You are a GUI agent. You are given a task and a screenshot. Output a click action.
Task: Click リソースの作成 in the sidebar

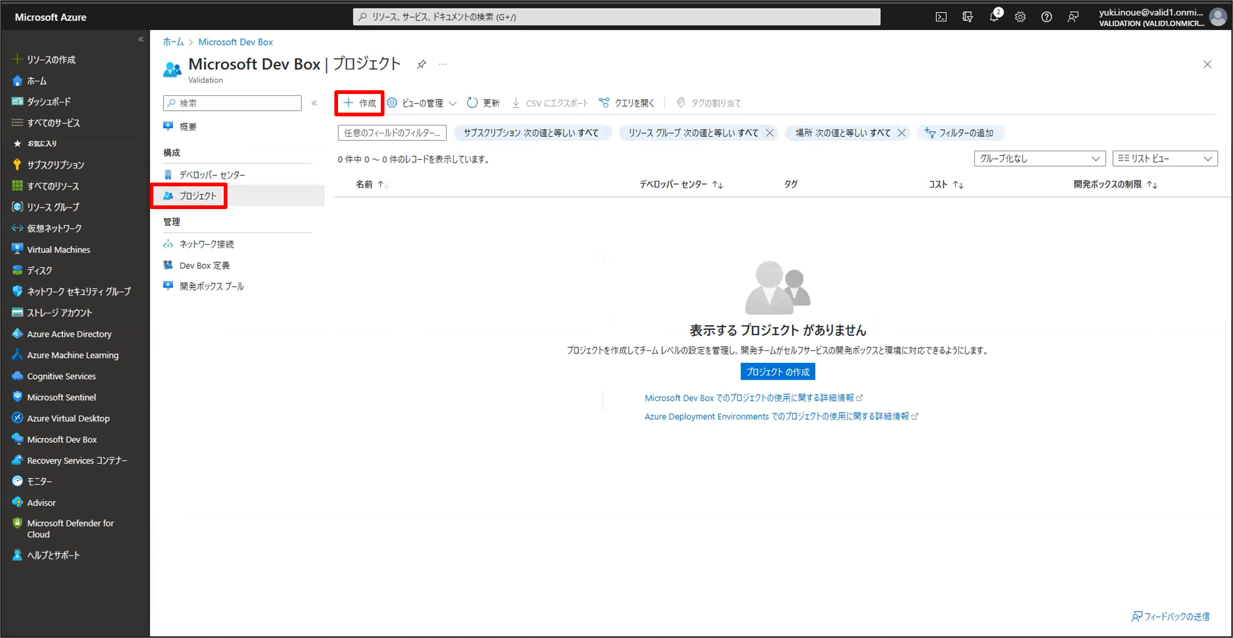coord(51,60)
